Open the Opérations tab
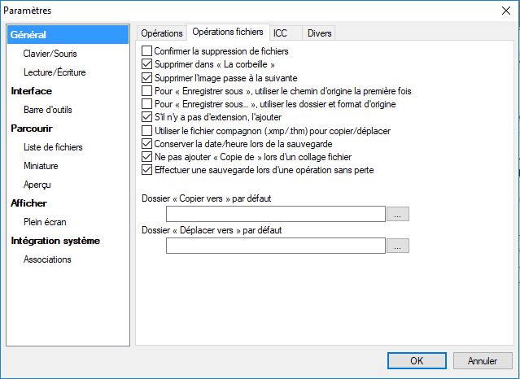This screenshot has width=520, height=379. 161,33
